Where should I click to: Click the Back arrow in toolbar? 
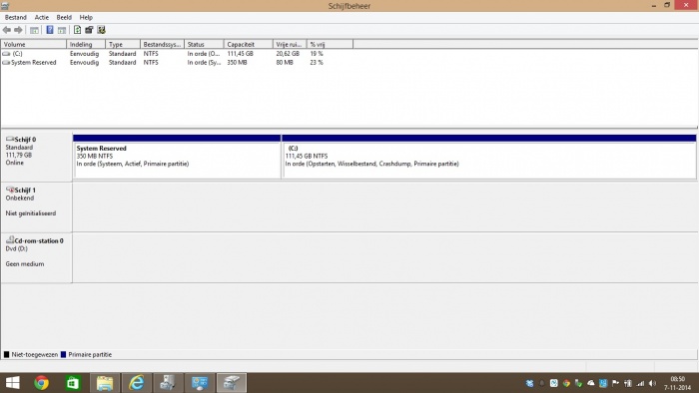[x=7, y=30]
